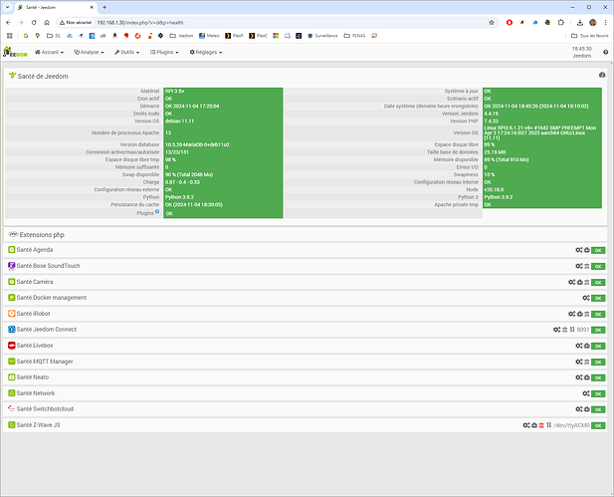Click port arrows icon beside /dev/ttyACM0
The image size is (614, 497).
549,425
